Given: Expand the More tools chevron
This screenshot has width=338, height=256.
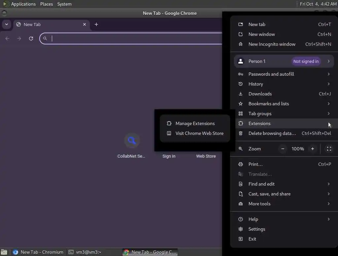Looking at the screenshot, I should pos(328,204).
